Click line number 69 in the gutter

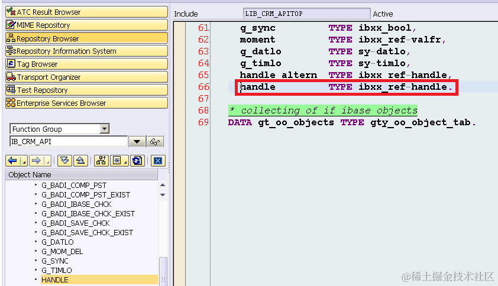(x=203, y=122)
